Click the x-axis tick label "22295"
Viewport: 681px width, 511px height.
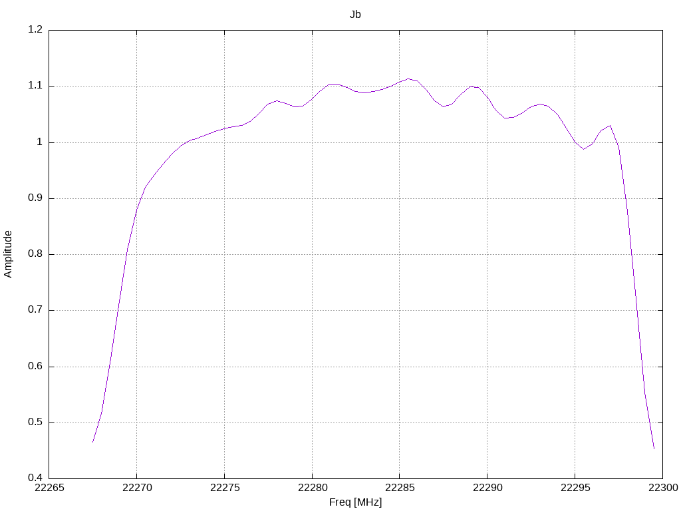[x=575, y=488]
